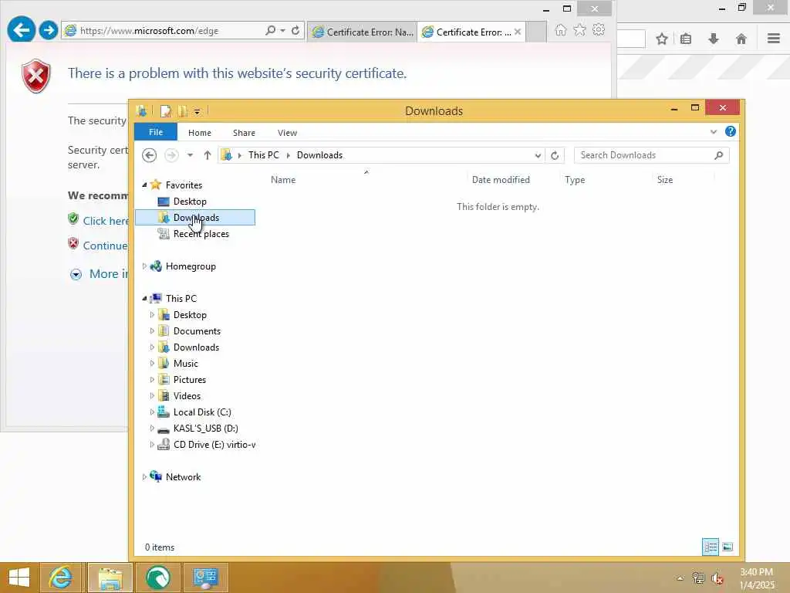Open the Windows Start button
This screenshot has width=790, height=593.
19,578
